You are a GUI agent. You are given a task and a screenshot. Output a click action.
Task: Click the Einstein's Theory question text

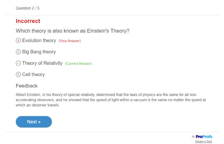(x=73, y=31)
